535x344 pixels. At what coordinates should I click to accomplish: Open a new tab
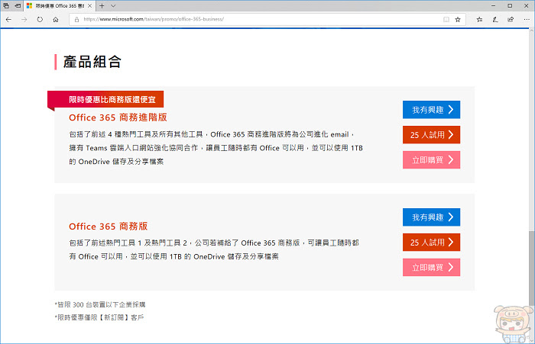click(102, 6)
